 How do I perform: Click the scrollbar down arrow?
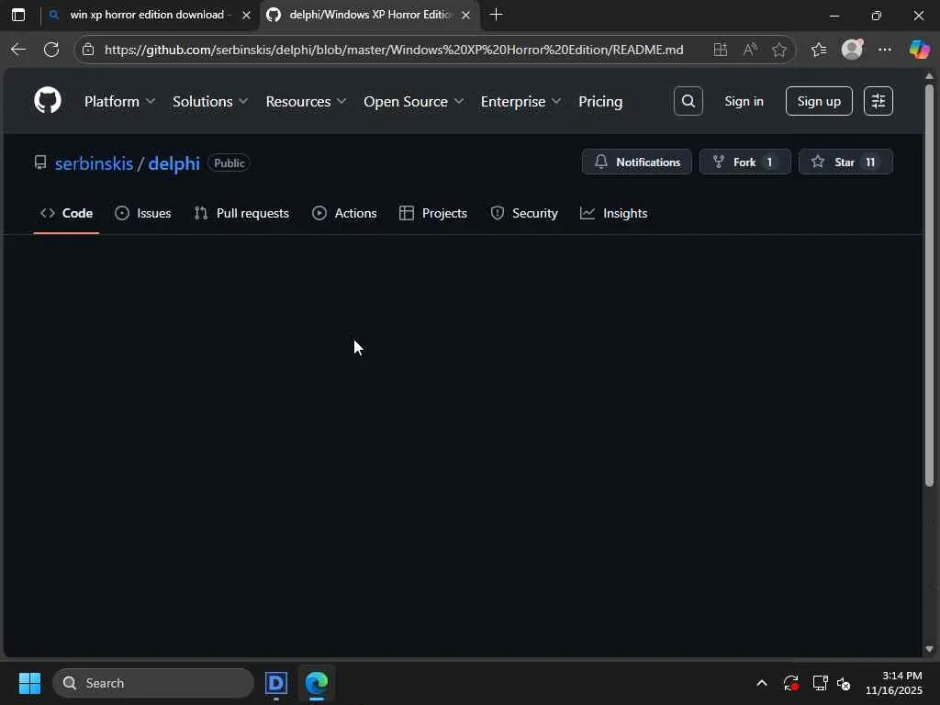929,649
